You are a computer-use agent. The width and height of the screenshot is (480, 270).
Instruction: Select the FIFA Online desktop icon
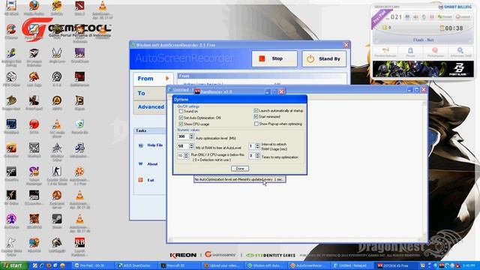click(11, 76)
